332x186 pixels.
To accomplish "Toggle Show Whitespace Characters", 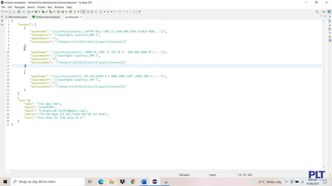I will coord(96,12).
